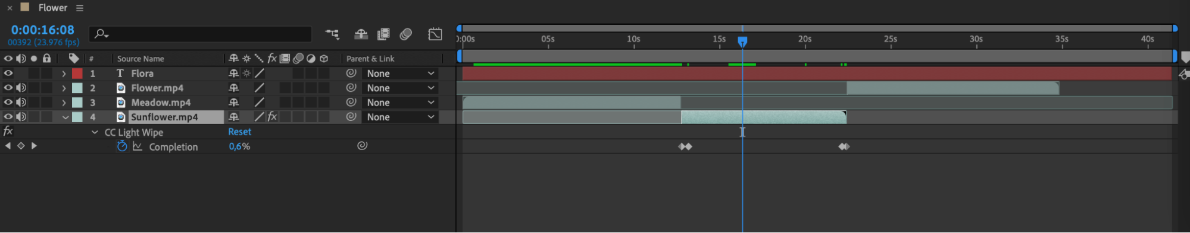Open the Flower panel menu
This screenshot has height=233, width=1190.
(80, 8)
